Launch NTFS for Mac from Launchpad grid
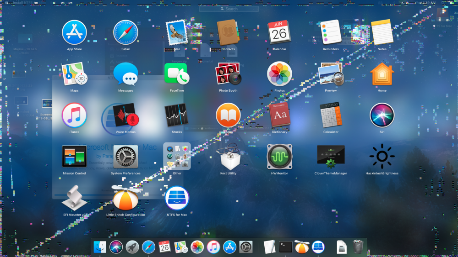Viewport: 458px width, 257px height. 177,198
